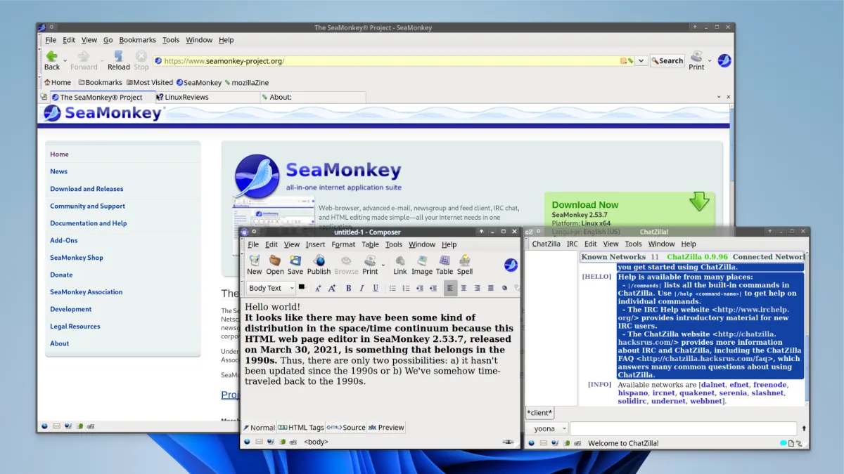Switch to the LinuxReviews browser tab
844x474 pixels.
point(186,97)
